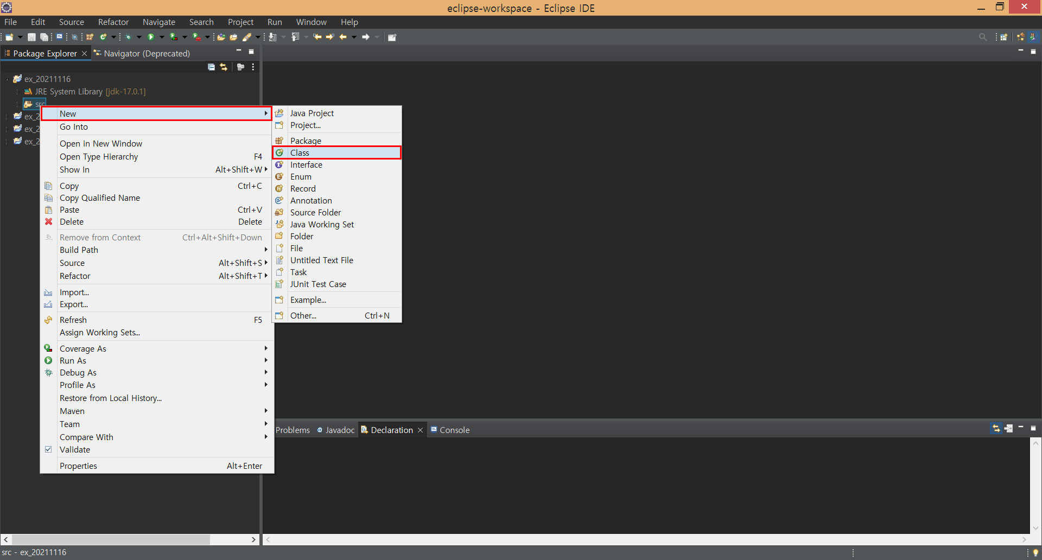The height and width of the screenshot is (560, 1042).
Task: Open the dropdown arrow beside the Back navigation arrow
Action: pos(354,37)
